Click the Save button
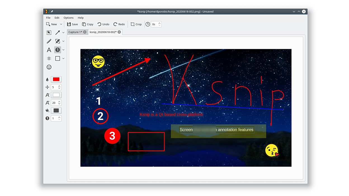The image size is (349, 196). [x=72, y=24]
